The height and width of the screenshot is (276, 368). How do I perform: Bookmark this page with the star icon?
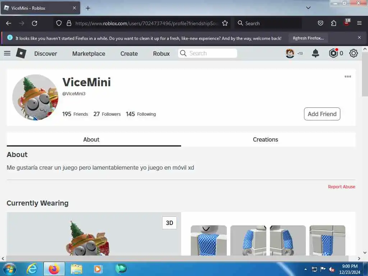pyautogui.click(x=225, y=23)
